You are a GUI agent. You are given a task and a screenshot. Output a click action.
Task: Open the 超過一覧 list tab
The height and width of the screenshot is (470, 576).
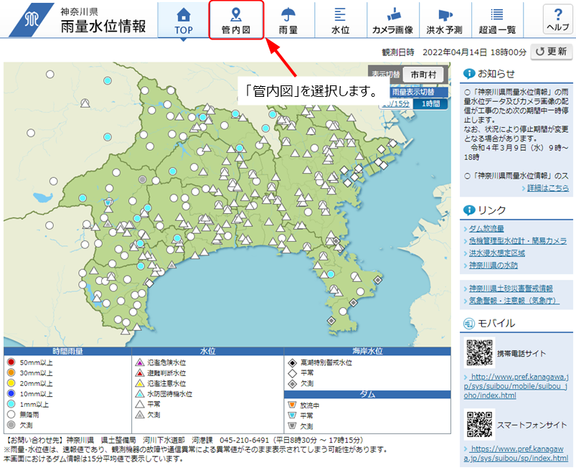[x=497, y=20]
